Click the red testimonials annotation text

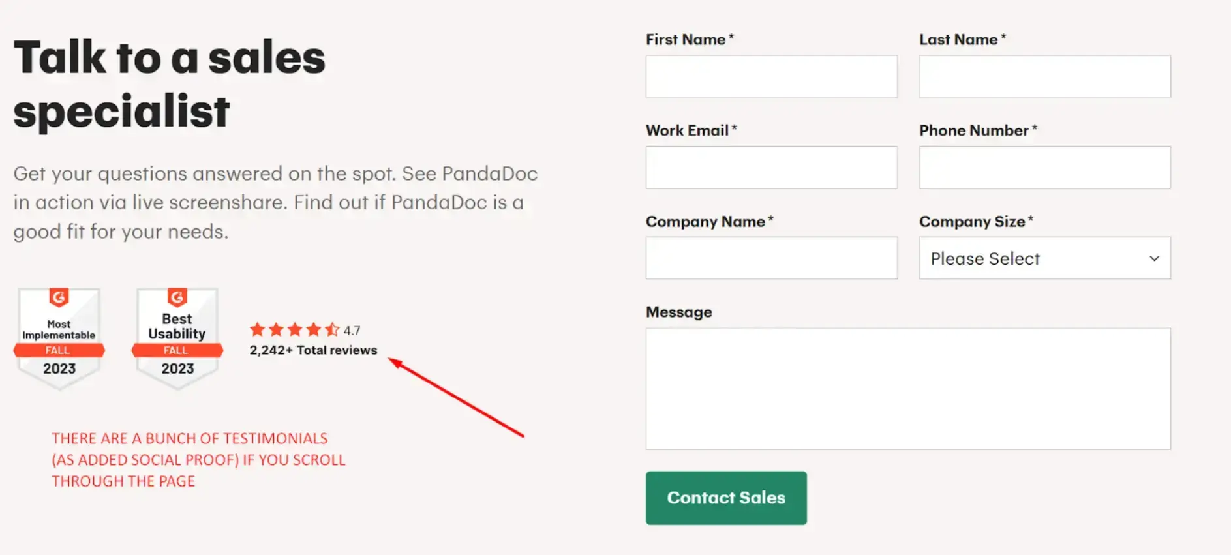198,460
